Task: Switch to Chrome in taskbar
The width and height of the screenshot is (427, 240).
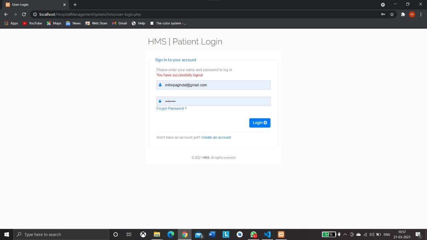Action: [184, 234]
